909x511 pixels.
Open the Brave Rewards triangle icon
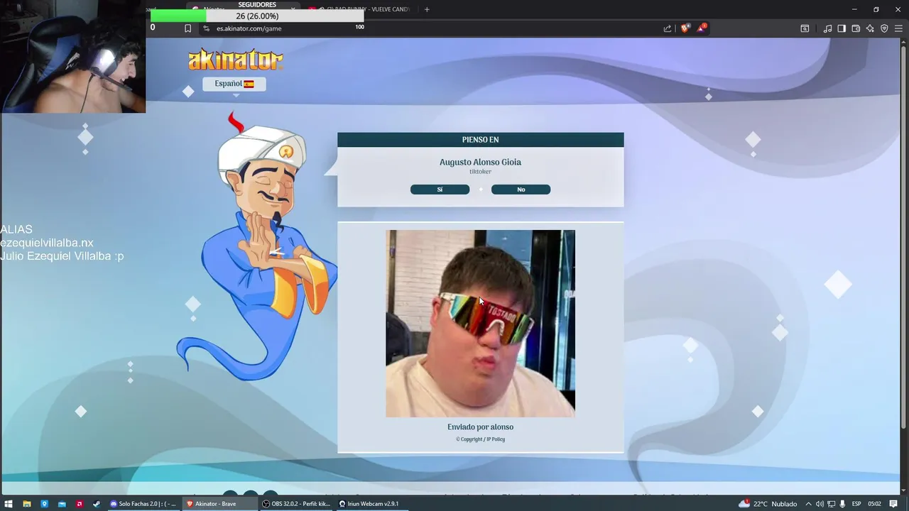tap(702, 28)
